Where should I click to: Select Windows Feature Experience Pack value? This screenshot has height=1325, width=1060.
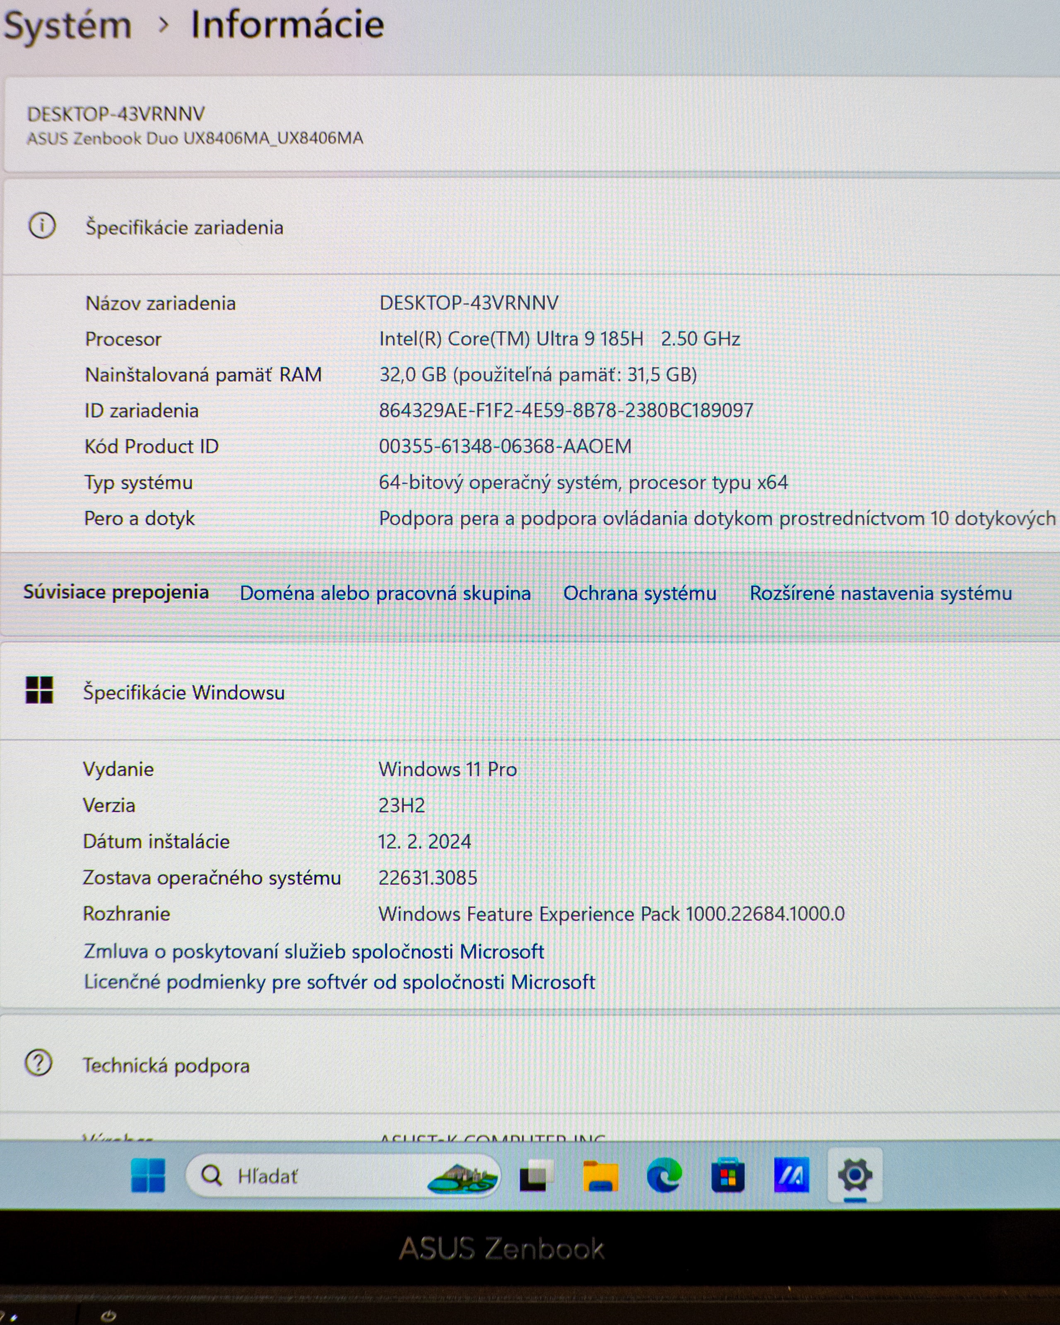click(x=612, y=914)
